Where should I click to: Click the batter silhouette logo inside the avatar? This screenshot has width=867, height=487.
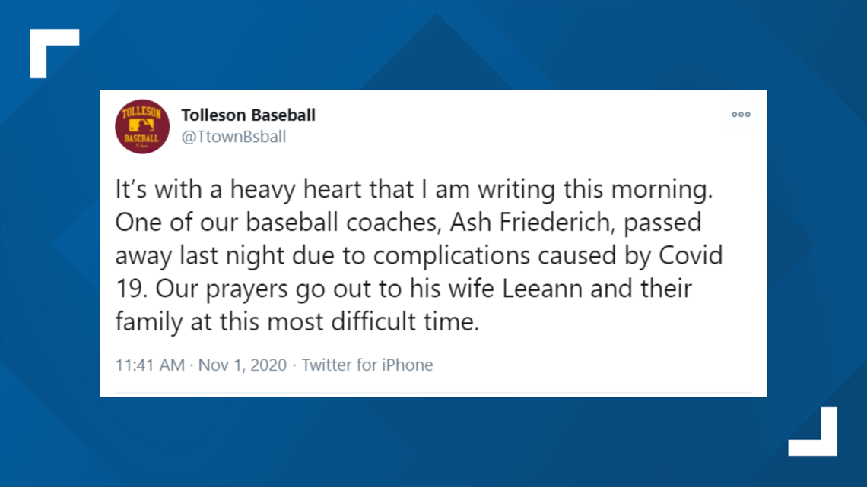point(142,126)
